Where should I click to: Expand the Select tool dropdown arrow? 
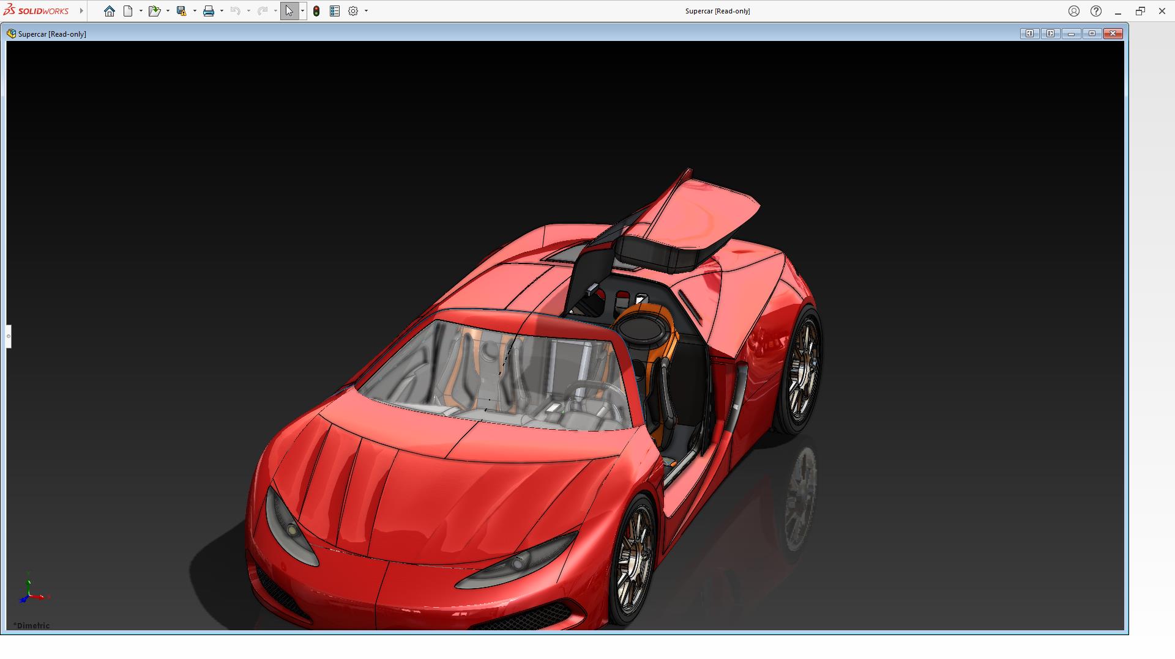click(x=302, y=11)
